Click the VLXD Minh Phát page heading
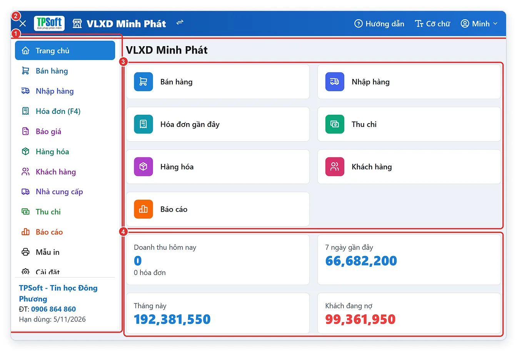Image resolution: width=517 pixels, height=351 pixels. point(167,50)
